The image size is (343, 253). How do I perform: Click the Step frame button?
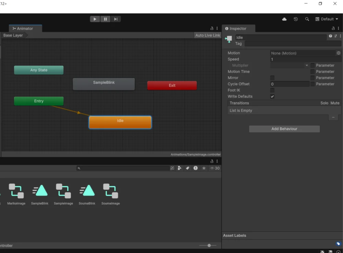tap(116, 19)
